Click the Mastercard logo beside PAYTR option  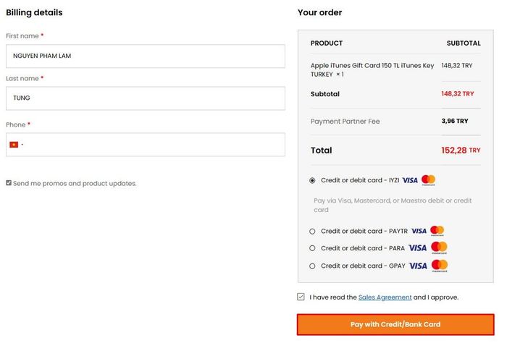(437, 231)
